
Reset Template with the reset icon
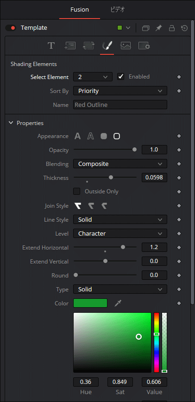pyautogui.click(x=184, y=28)
